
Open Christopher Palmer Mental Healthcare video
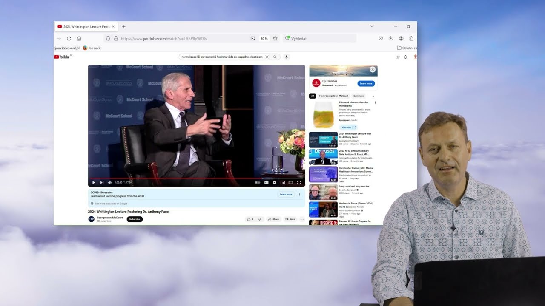[323, 174]
